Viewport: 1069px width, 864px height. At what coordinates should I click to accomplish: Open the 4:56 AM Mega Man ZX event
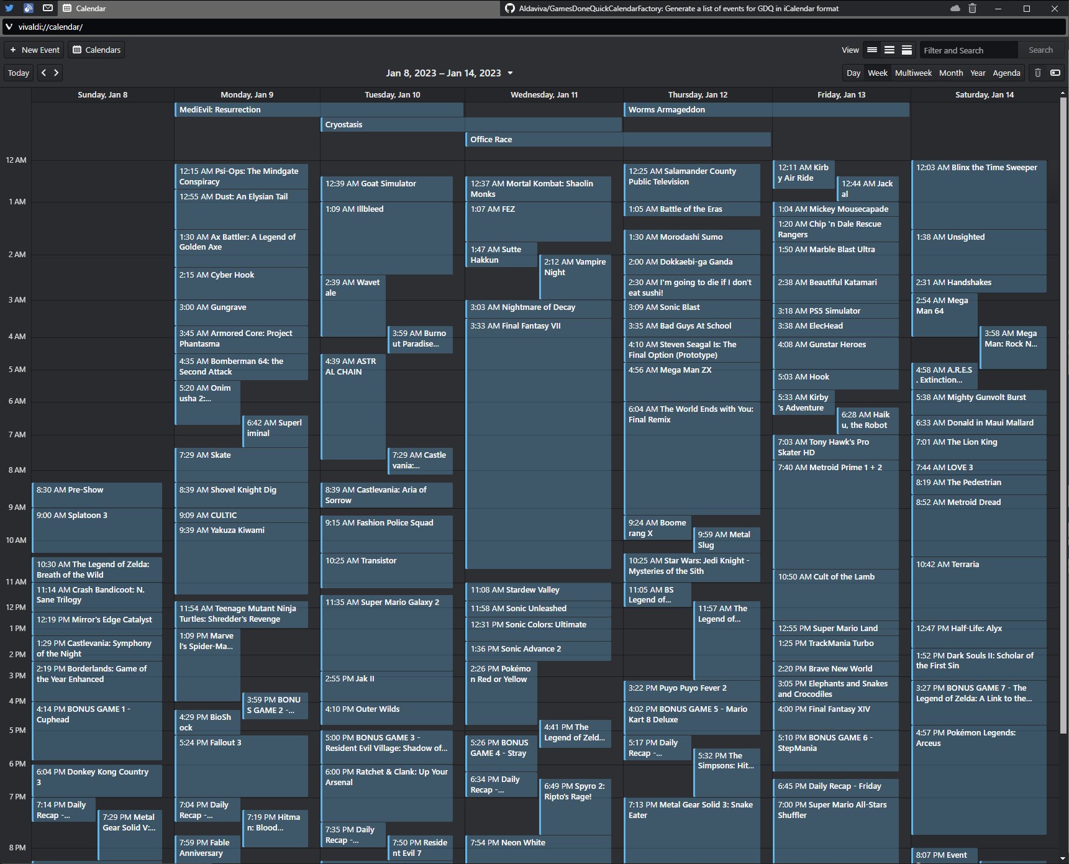[692, 381]
